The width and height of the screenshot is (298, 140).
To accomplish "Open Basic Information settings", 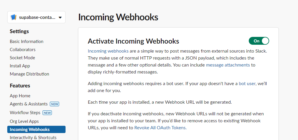I will [x=27, y=42].
